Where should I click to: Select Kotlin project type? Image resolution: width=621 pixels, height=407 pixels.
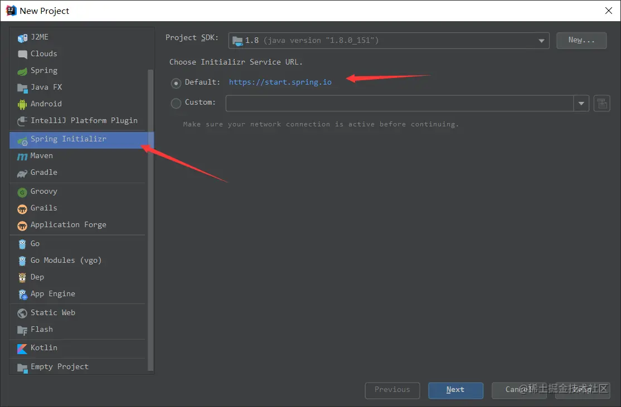pos(77,347)
